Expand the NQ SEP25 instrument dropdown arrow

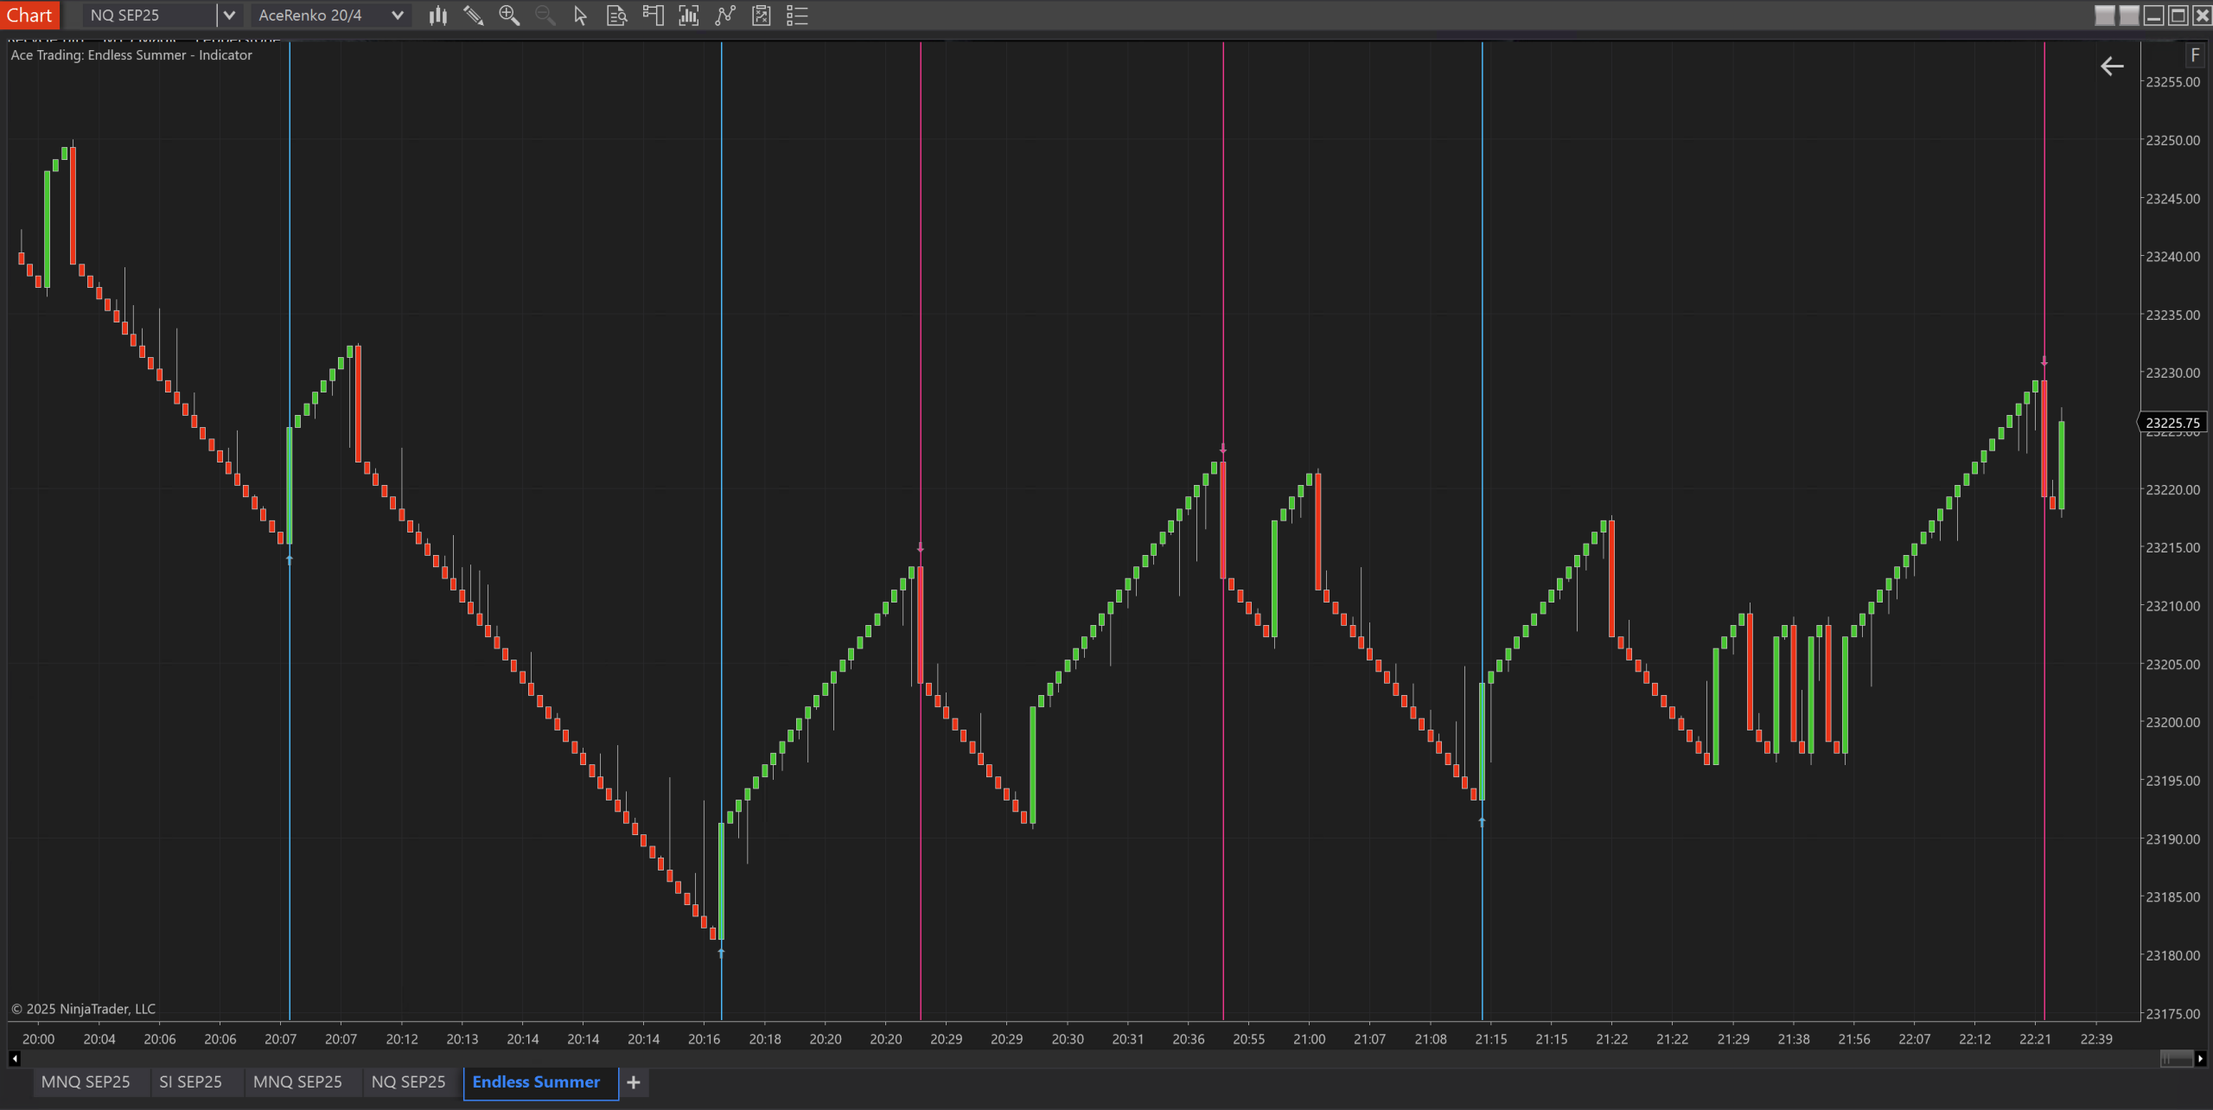(x=229, y=16)
